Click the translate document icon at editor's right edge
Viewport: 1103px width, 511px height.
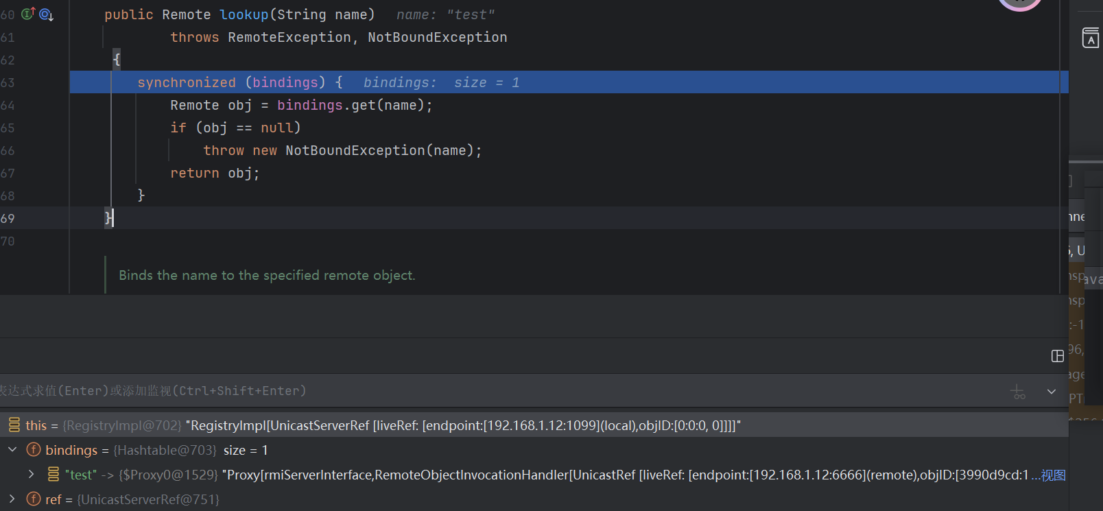pos(1090,38)
